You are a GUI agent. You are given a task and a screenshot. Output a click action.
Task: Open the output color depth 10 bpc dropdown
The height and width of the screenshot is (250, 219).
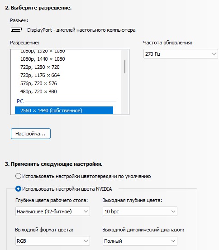[140, 212]
